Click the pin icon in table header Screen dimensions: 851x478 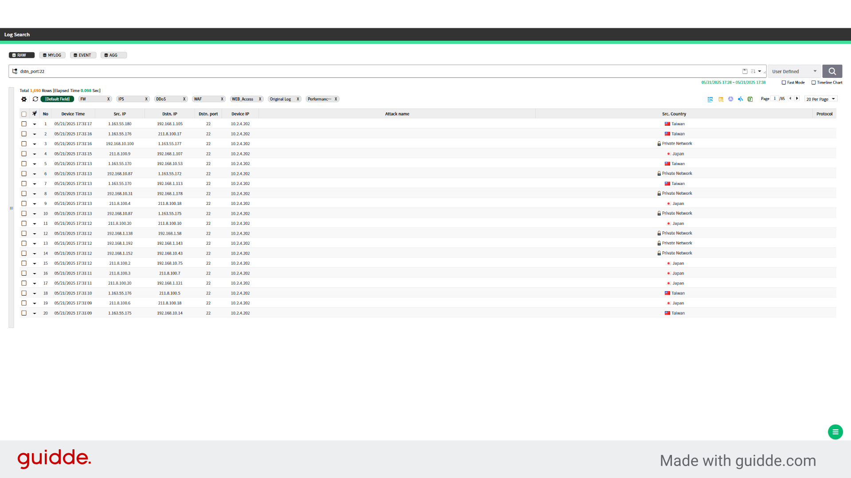coord(35,114)
